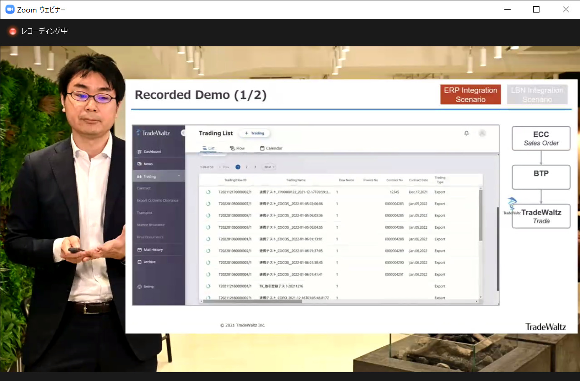Sort by Trading/Flow ID column header

235,180
